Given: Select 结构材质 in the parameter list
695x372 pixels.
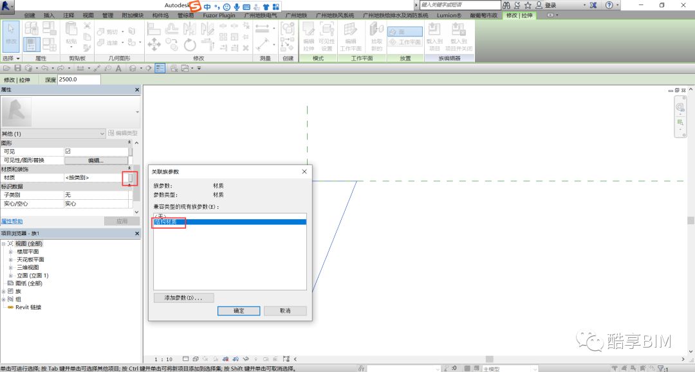Looking at the screenshot, I should point(230,222).
